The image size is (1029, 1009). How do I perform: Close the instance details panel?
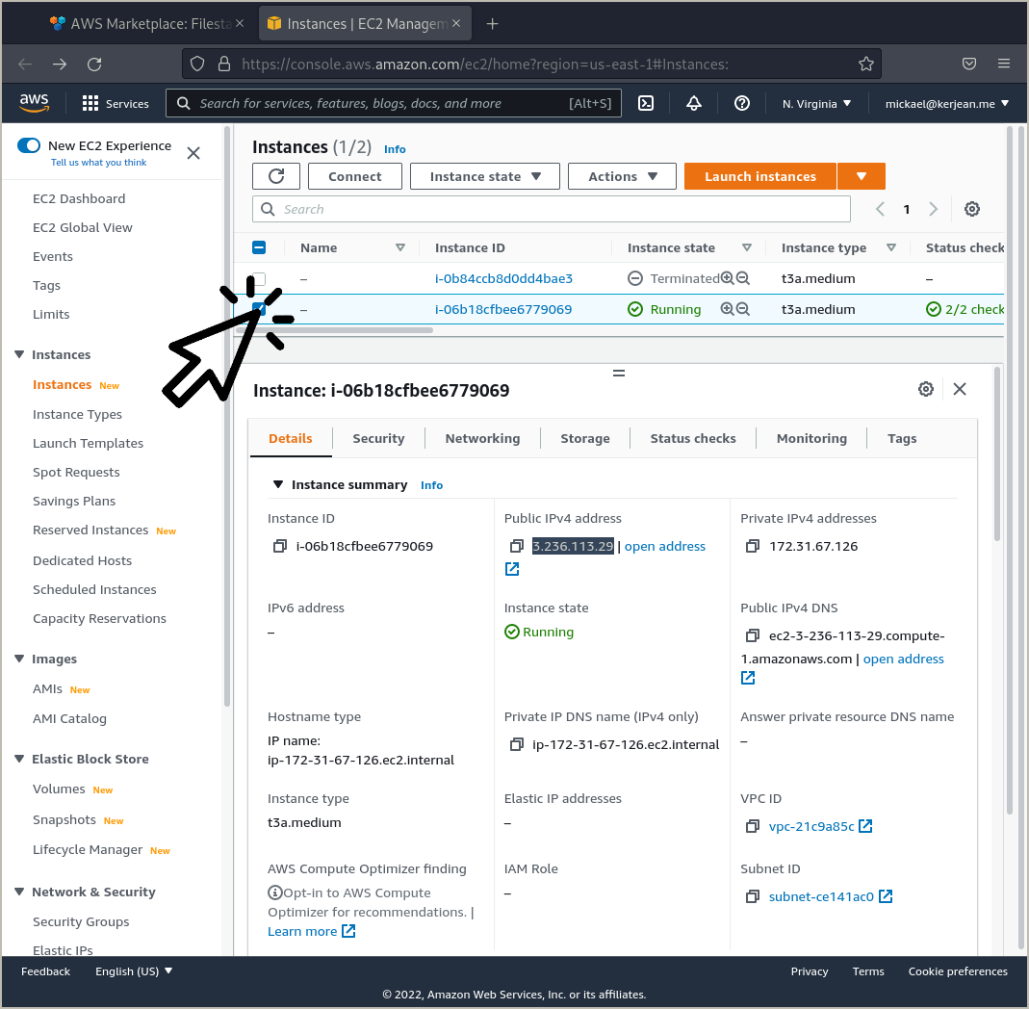click(x=960, y=389)
